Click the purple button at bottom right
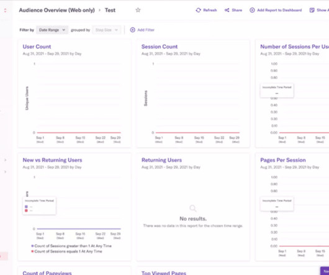329x275 pixels. pos(325,271)
